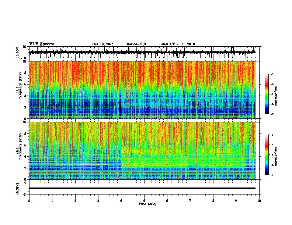Click the 'ch.1(V)' axis label
Image resolution: width=292 pixels, height=225 pixels.
click(x=18, y=52)
